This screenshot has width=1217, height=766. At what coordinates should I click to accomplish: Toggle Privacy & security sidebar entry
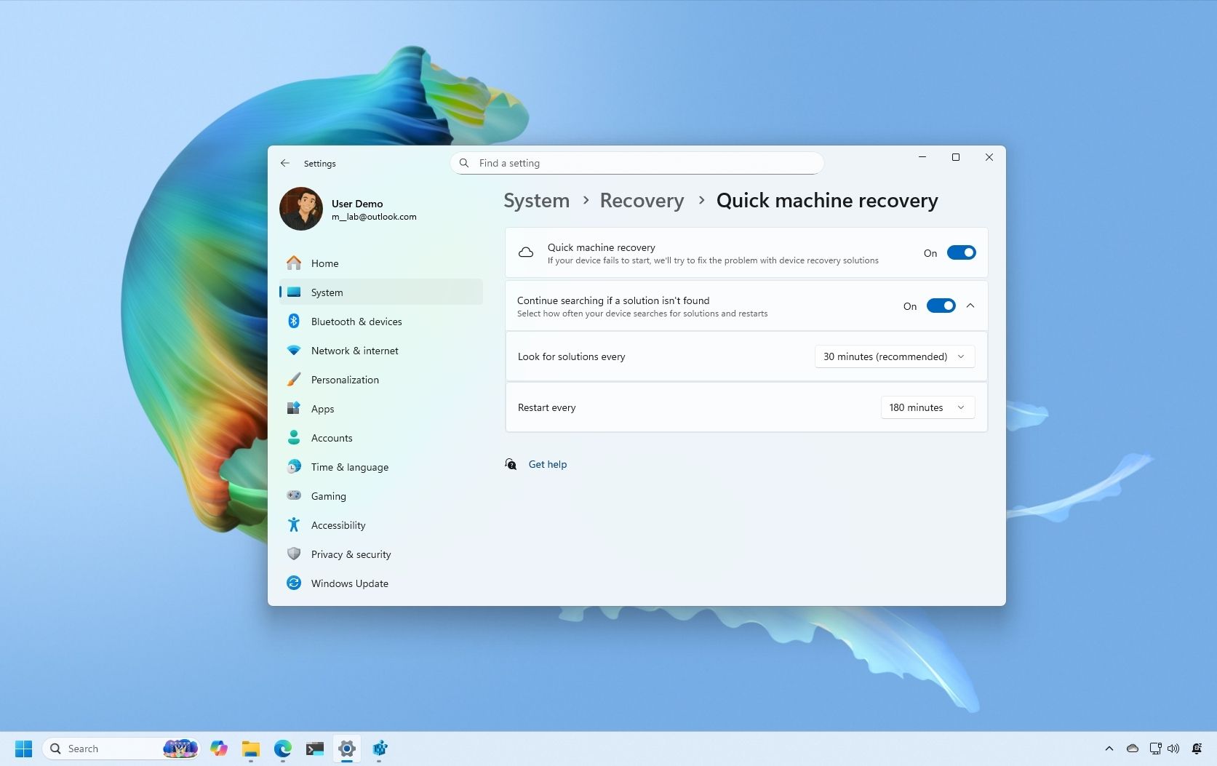351,554
